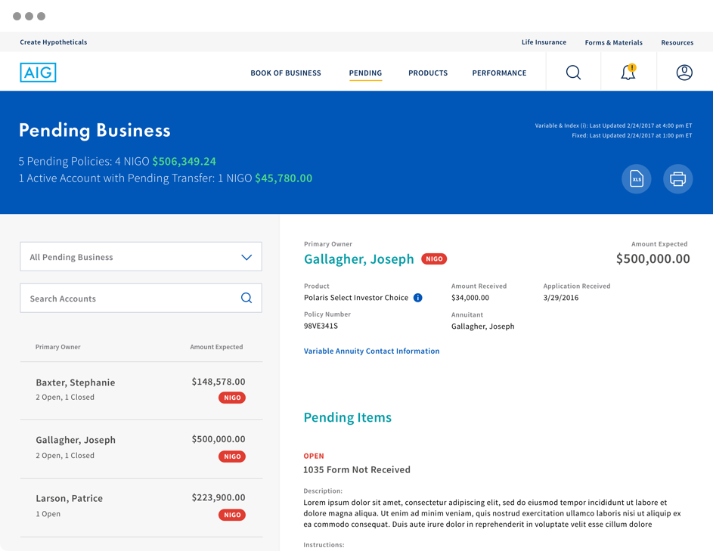
Task: Click info icon next to Polaris product
Action: (x=418, y=298)
